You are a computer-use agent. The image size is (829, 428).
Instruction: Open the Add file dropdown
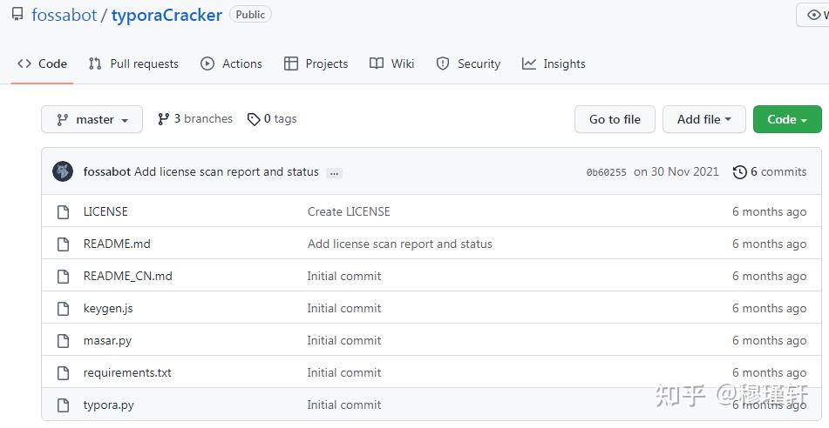(703, 120)
